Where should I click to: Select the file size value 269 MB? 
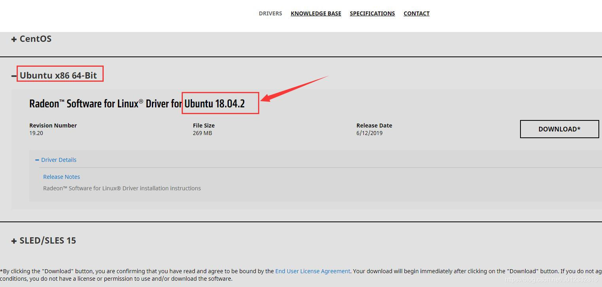[x=202, y=133]
